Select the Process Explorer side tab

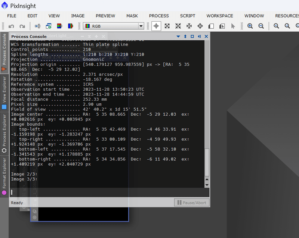pos(4,134)
